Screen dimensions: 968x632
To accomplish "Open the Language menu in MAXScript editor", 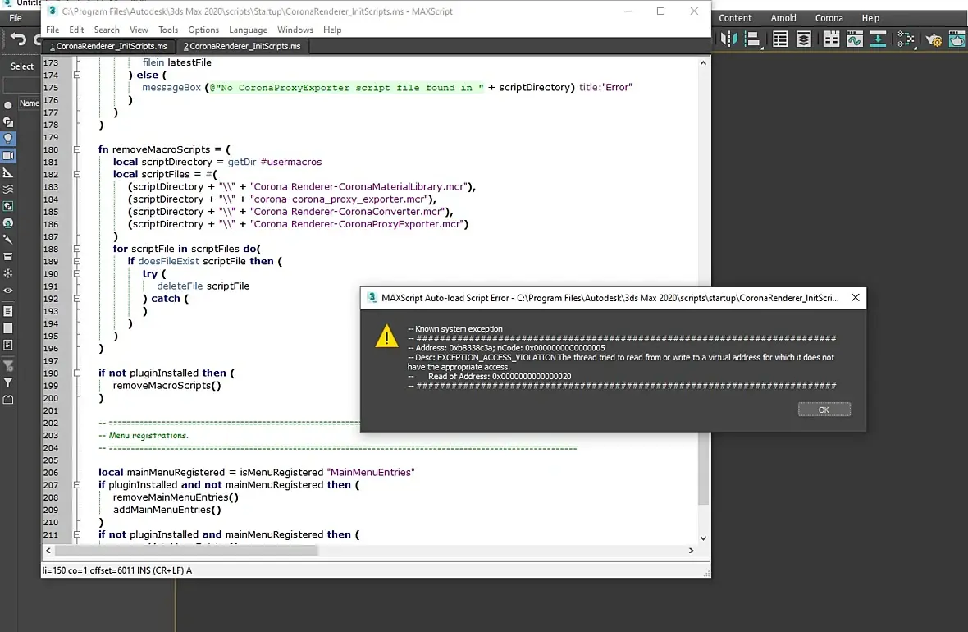I will pos(248,30).
